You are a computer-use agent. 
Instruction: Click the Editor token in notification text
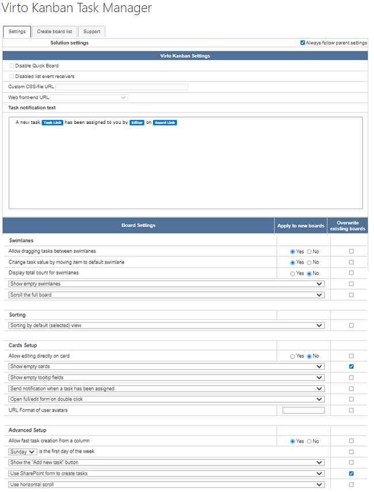[137, 122]
